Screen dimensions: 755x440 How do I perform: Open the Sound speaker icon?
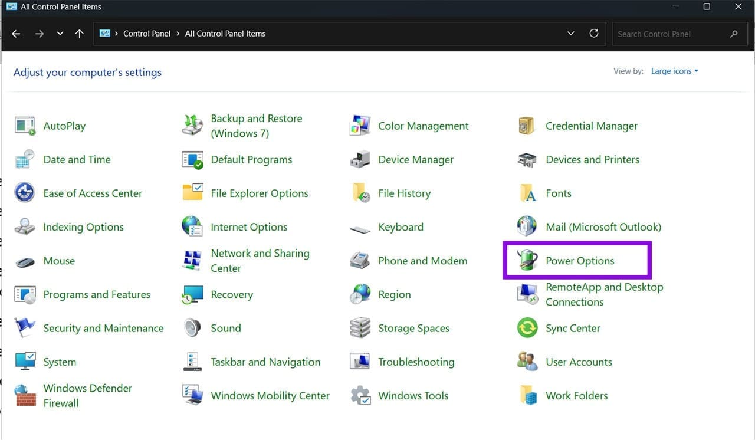[192, 328]
